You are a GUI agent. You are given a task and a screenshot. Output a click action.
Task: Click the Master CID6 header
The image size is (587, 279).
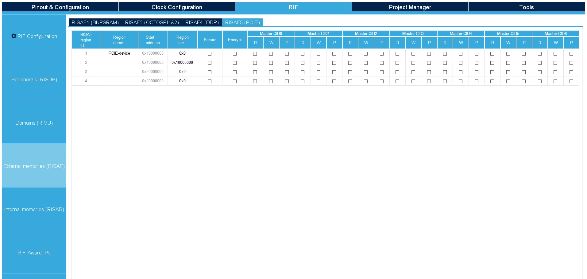pos(556,33)
